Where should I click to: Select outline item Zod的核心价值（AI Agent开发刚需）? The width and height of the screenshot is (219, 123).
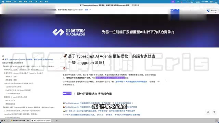(x=18, y=90)
